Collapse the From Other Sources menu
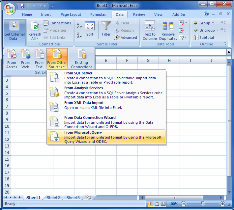234x210 pixels. tap(57, 59)
